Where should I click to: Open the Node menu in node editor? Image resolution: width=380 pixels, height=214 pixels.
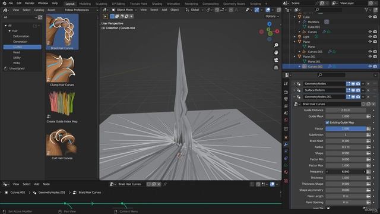(46, 184)
